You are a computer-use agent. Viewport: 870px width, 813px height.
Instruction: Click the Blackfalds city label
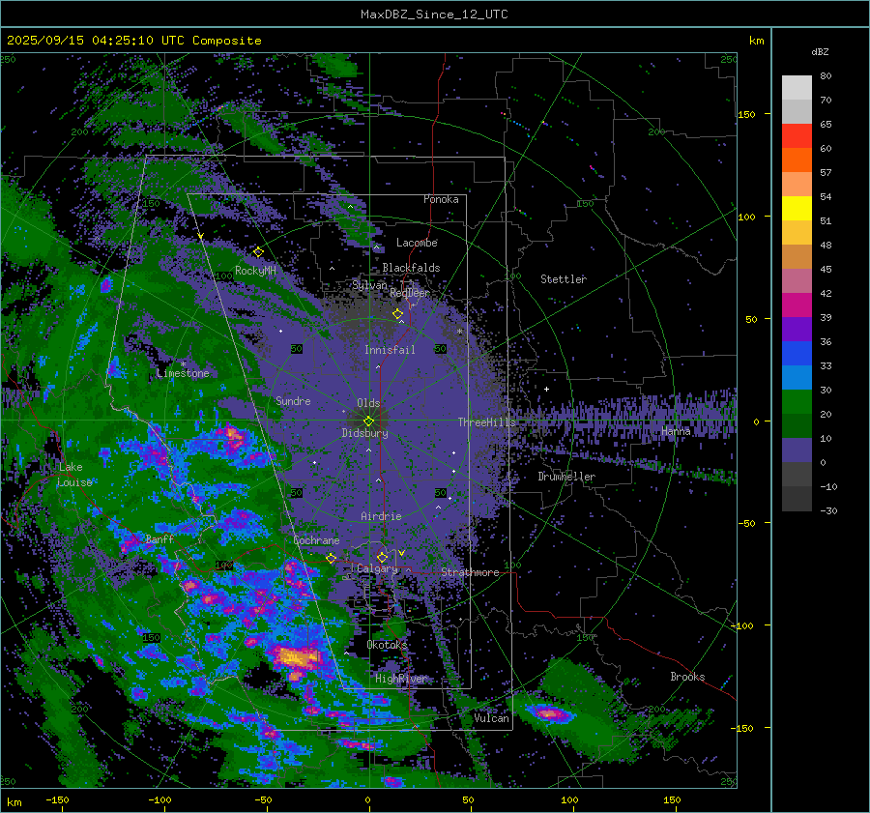pyautogui.click(x=411, y=268)
